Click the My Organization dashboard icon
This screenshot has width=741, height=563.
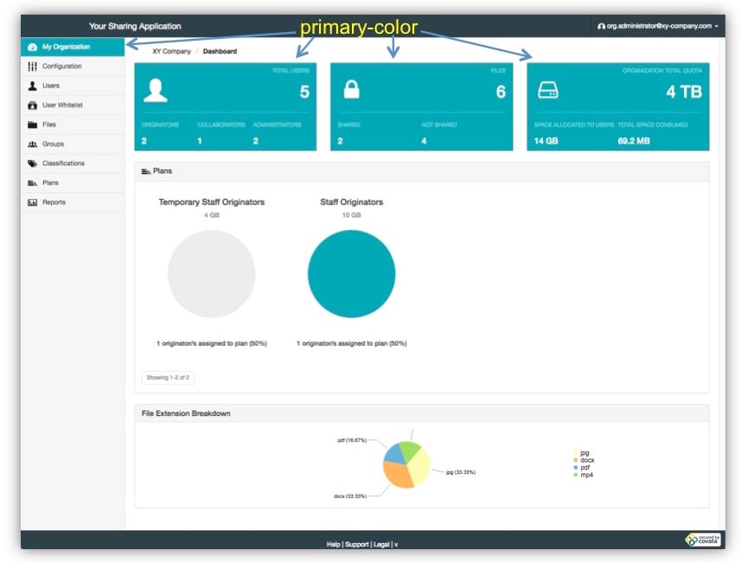pyautogui.click(x=32, y=47)
